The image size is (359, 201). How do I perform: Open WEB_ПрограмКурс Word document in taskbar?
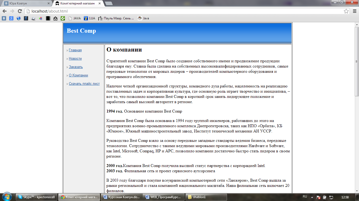[x=164, y=197]
